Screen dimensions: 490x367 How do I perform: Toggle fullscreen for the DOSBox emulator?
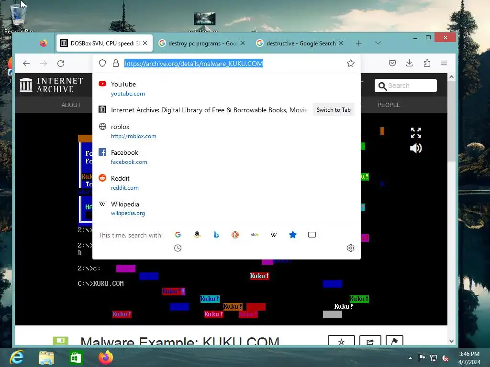point(416,133)
